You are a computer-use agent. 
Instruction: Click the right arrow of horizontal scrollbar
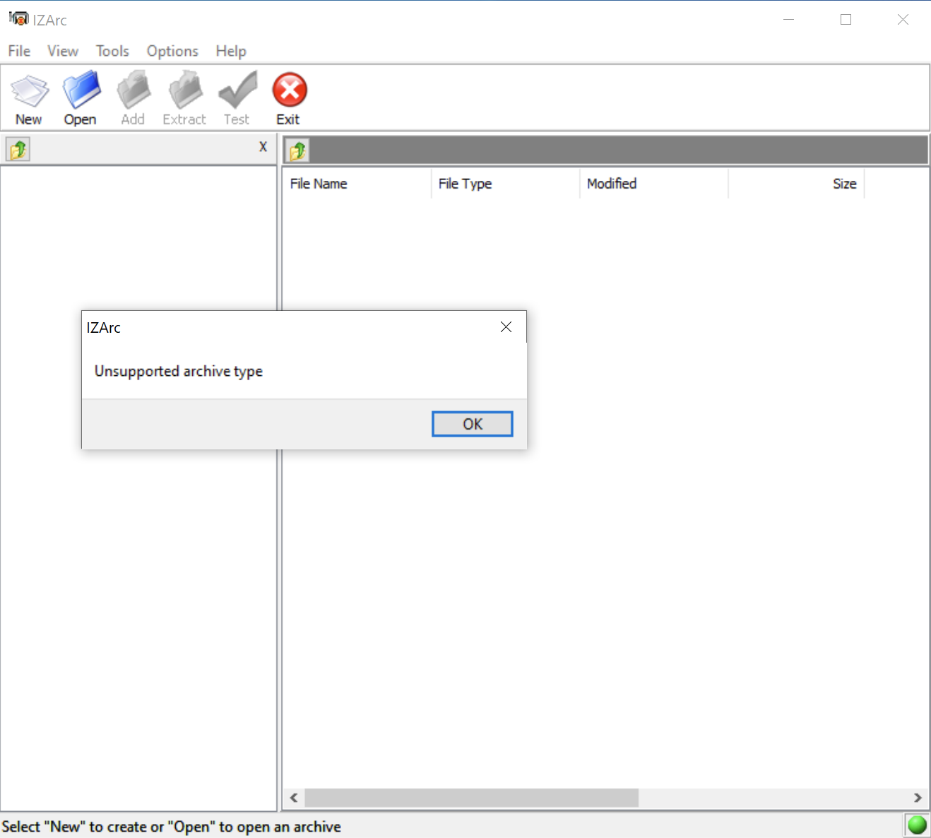pyautogui.click(x=918, y=798)
